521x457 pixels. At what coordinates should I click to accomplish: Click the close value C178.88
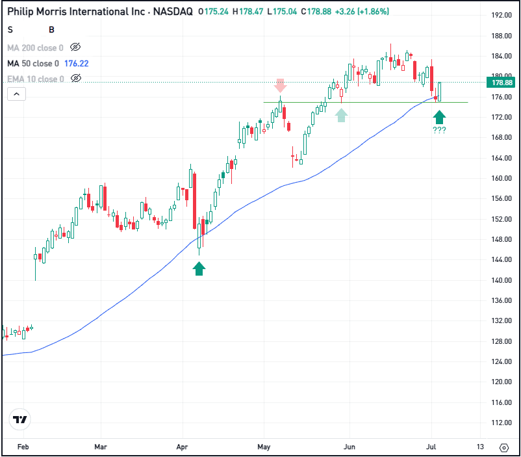[316, 12]
